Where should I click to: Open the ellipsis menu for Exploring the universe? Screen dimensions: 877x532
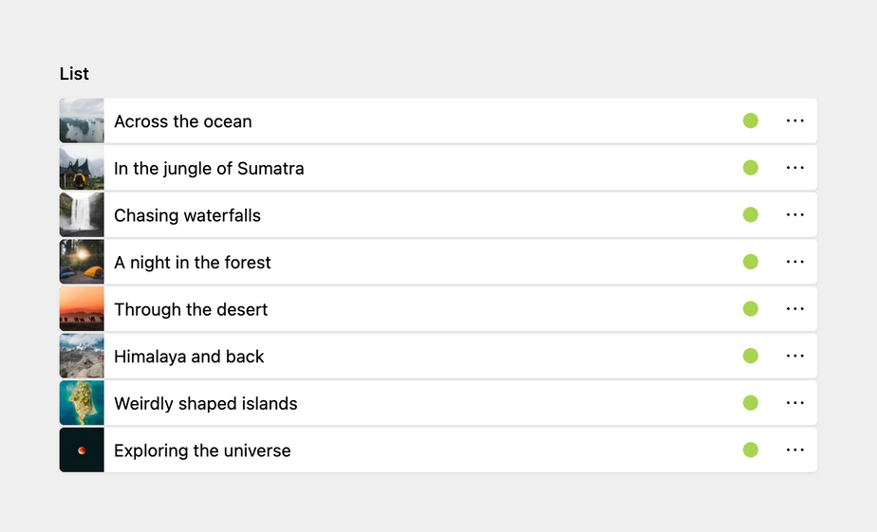(795, 450)
